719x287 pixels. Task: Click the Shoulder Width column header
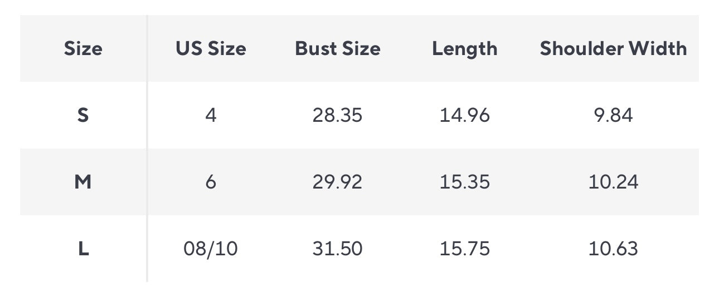pyautogui.click(x=613, y=49)
